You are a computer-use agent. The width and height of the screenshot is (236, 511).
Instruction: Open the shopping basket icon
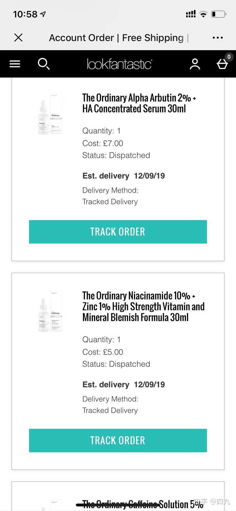pos(222,64)
